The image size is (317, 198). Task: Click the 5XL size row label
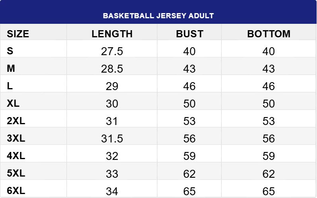point(16,173)
